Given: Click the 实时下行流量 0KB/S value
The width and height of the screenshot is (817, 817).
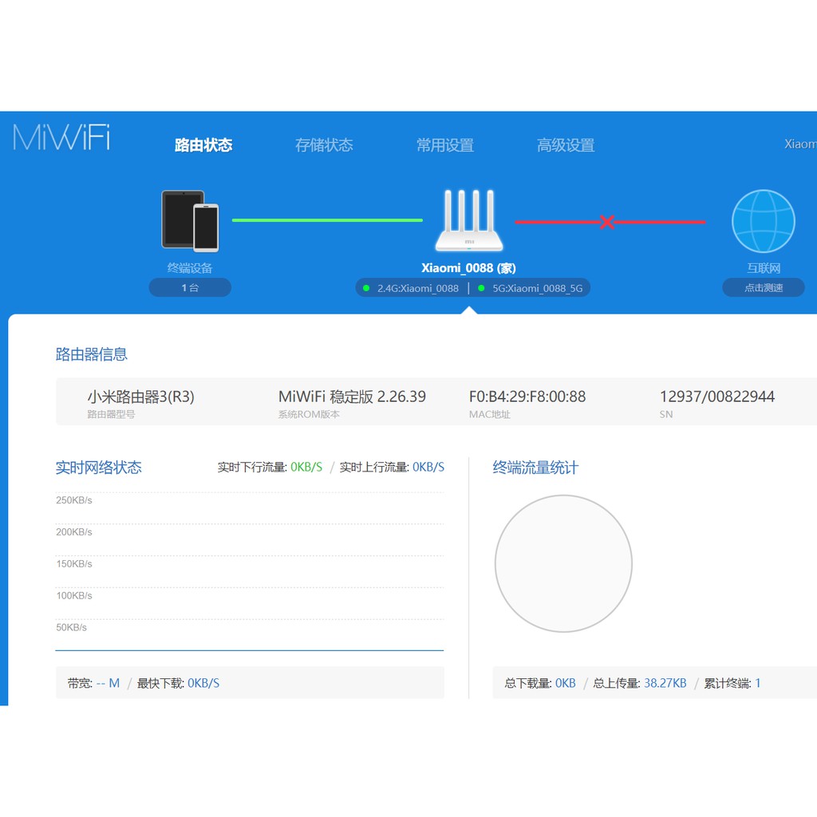Looking at the screenshot, I should pyautogui.click(x=306, y=467).
